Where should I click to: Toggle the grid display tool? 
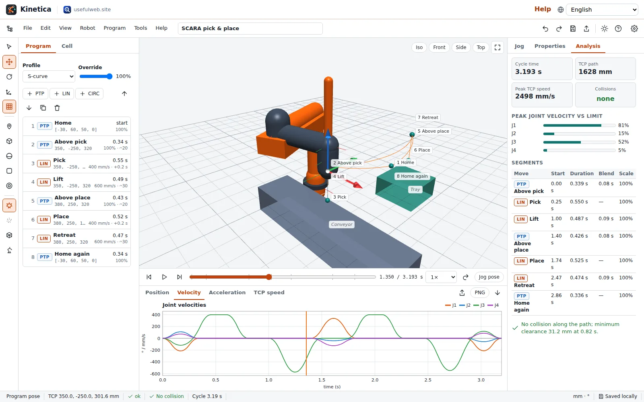(x=9, y=107)
